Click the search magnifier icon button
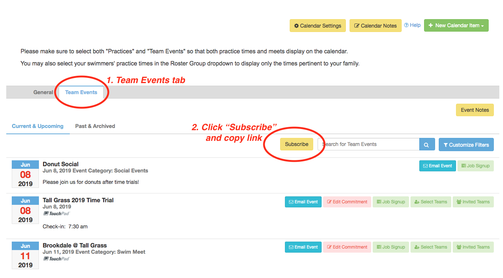Viewport: 503px width, 278px height. coord(427,145)
